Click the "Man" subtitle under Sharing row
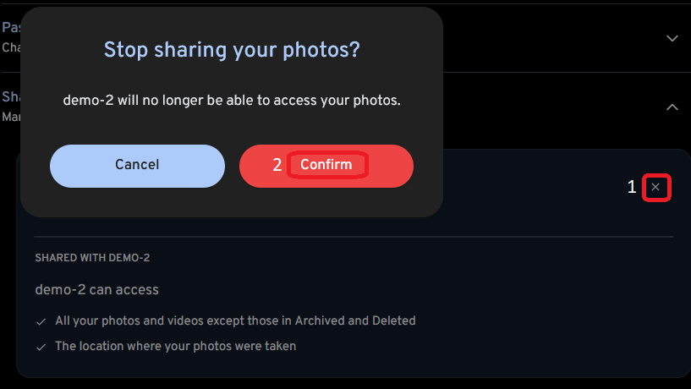The width and height of the screenshot is (691, 389). pyautogui.click(x=10, y=116)
